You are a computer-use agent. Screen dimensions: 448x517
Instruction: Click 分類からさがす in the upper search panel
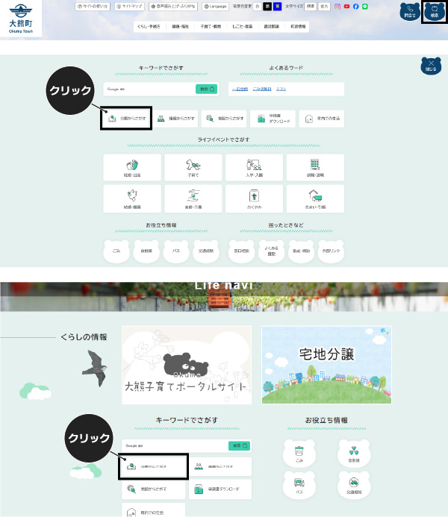[126, 119]
